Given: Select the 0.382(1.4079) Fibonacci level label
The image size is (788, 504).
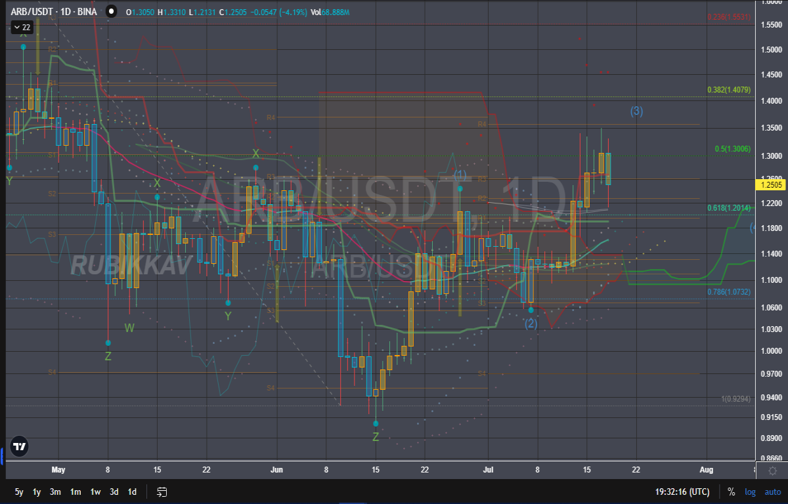Looking at the screenshot, I should (728, 90).
